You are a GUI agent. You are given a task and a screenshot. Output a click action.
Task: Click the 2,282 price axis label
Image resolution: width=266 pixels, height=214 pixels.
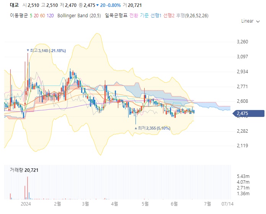[x=242, y=131]
